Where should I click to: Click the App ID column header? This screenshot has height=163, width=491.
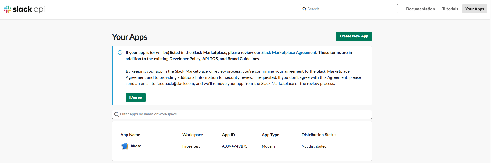[x=228, y=135]
